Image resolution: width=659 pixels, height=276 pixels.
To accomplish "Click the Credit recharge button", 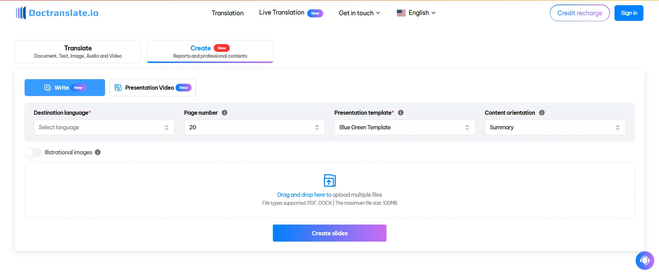I will tap(580, 13).
